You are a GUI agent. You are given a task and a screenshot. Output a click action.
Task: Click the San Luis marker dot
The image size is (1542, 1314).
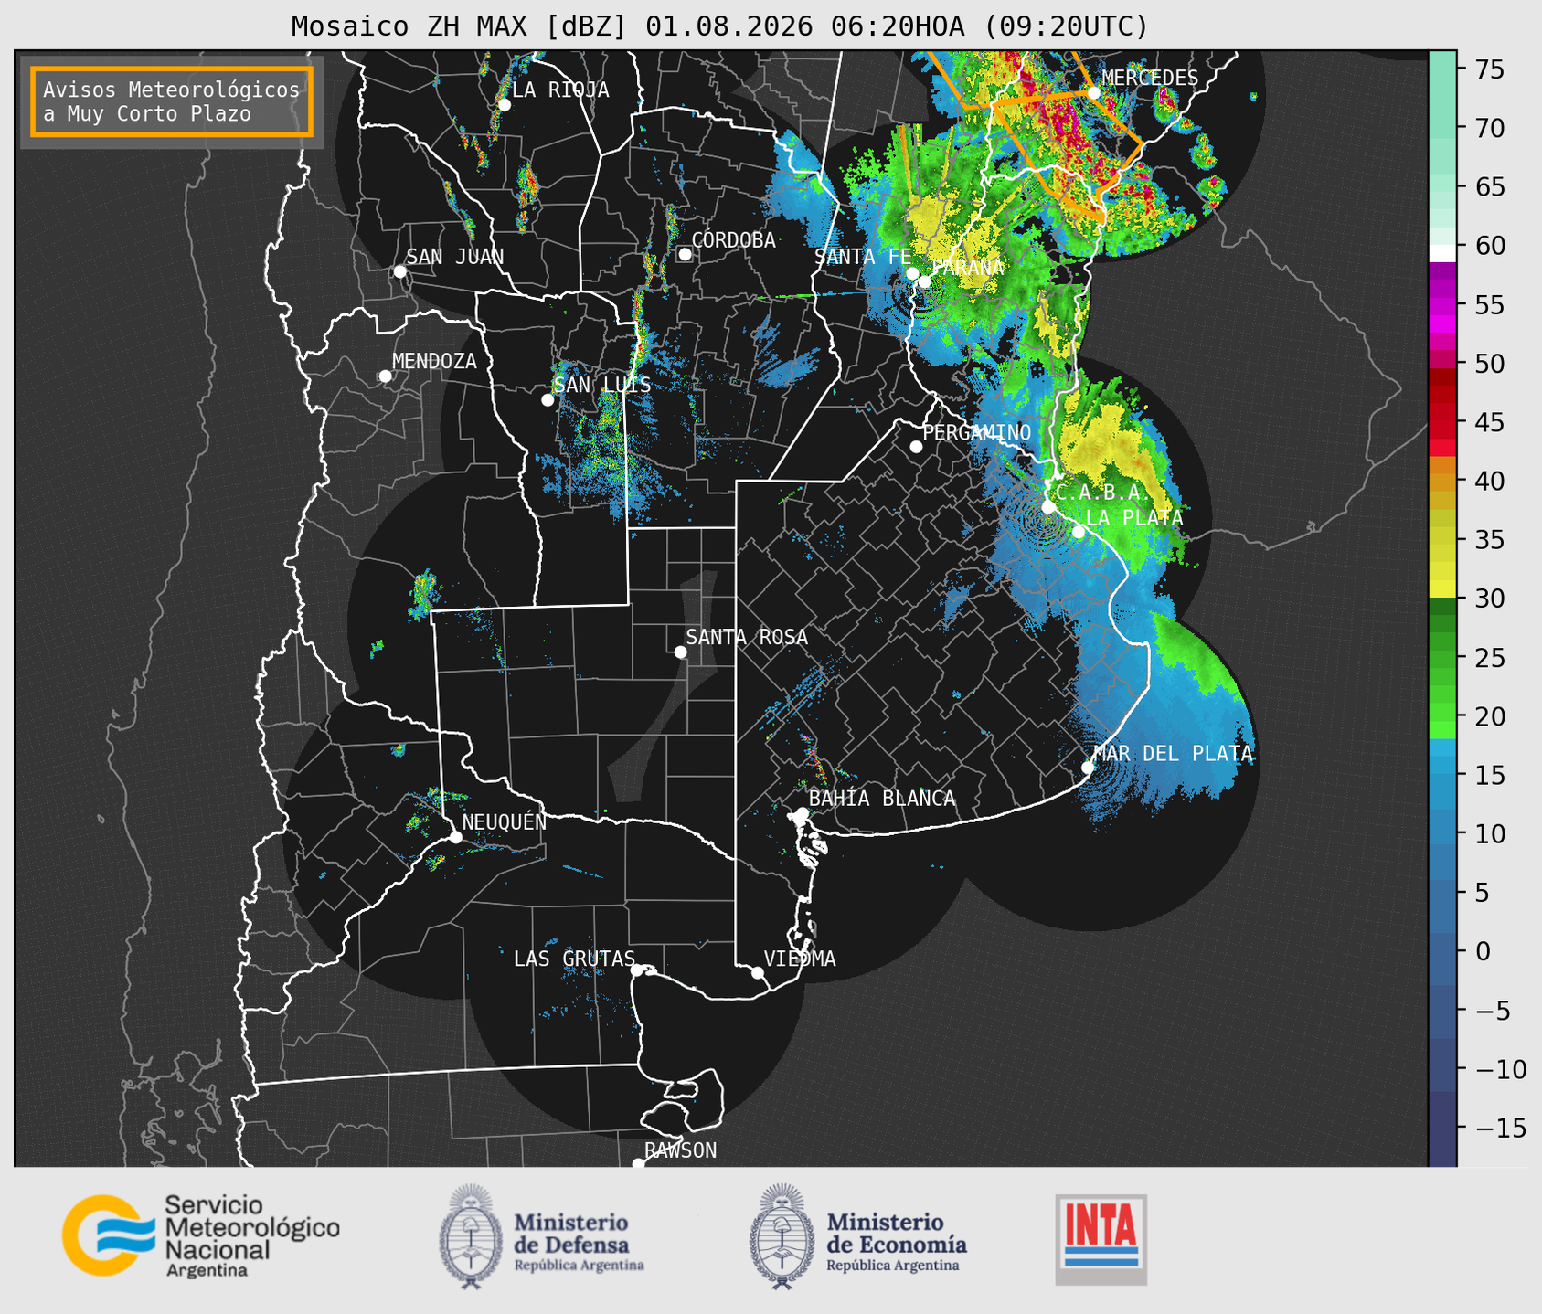548,400
